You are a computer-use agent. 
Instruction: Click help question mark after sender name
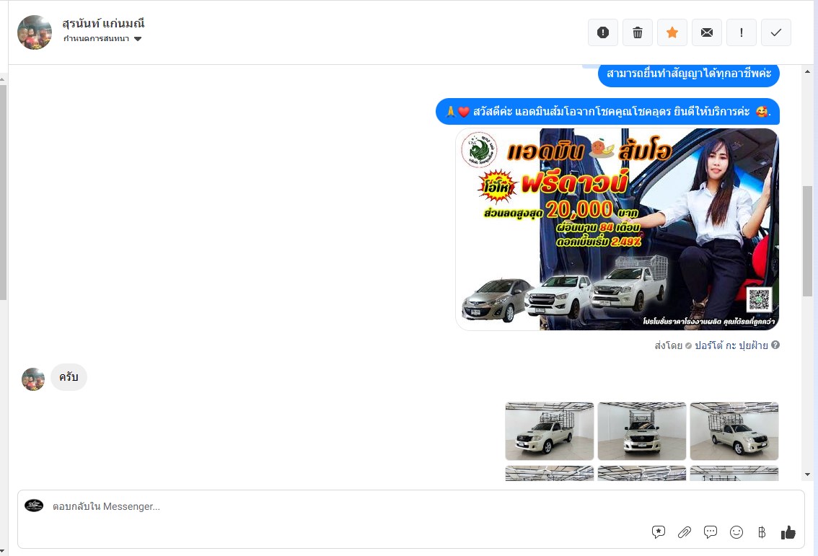coord(775,345)
